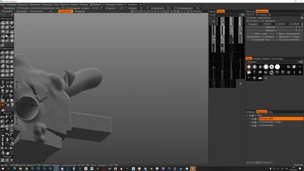Select the ring-shaped brush alpha

pos(272,67)
